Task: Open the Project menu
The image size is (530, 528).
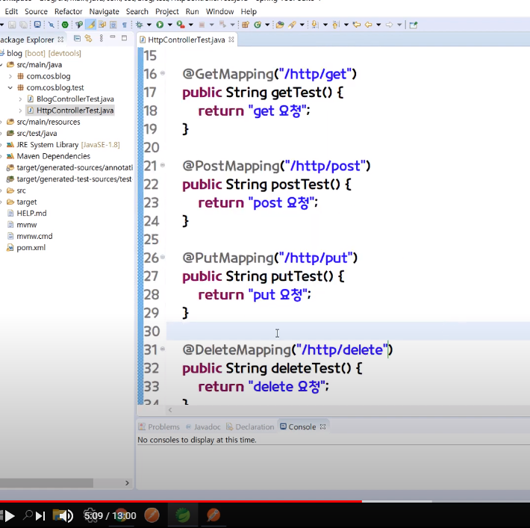Action: (167, 11)
